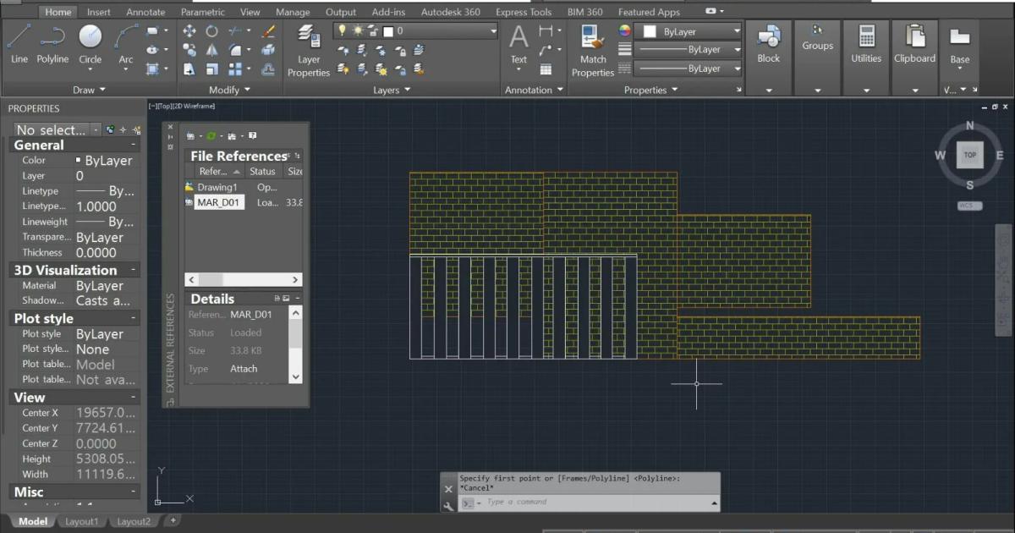The width and height of the screenshot is (1015, 533).
Task: Click the Refresh icon in External References
Action: tap(211, 136)
